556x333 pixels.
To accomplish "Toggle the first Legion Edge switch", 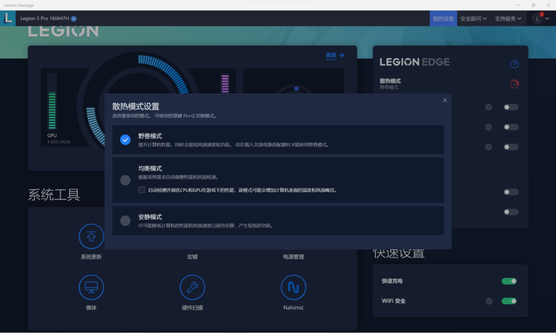I will [511, 107].
